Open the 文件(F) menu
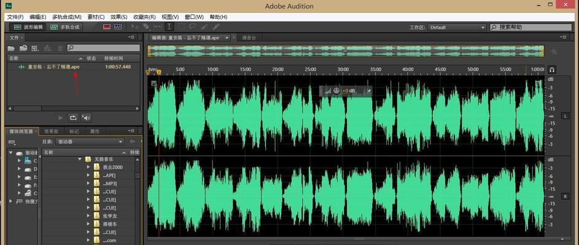Screen dimensions: 579x245 [x=15, y=17]
